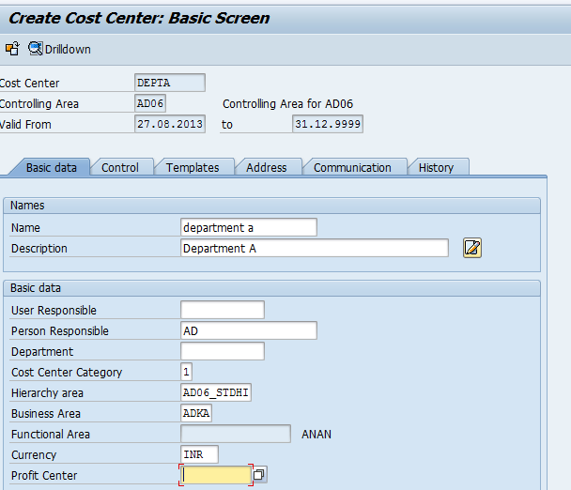Click the empty Department input field
Image resolution: width=571 pixels, height=490 pixels.
[x=223, y=351]
